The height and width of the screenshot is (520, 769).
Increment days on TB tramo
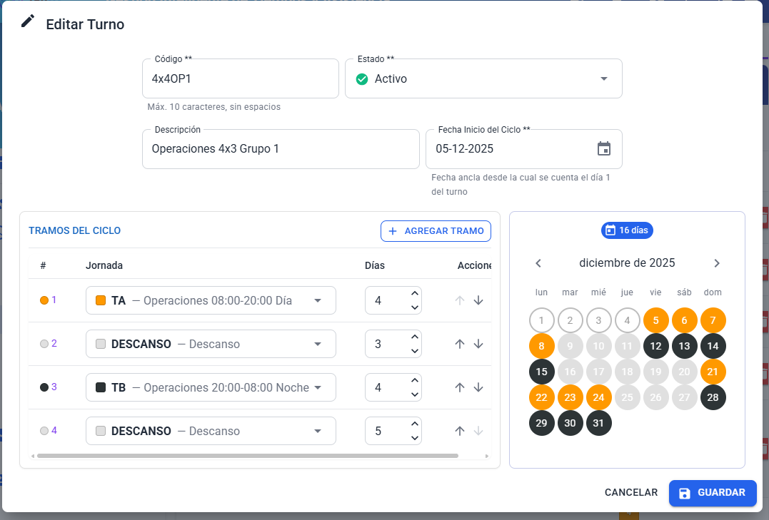click(x=414, y=380)
